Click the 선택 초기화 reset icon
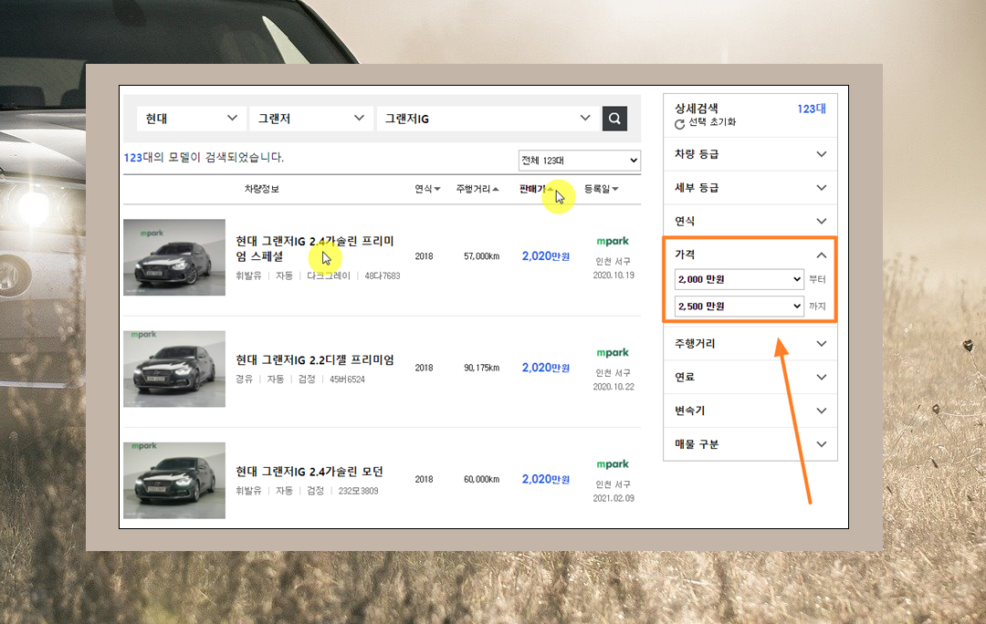Screen dimensions: 986x624 pos(680,124)
